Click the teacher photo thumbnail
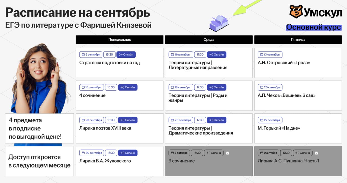The image size is (347, 183). 39,79
